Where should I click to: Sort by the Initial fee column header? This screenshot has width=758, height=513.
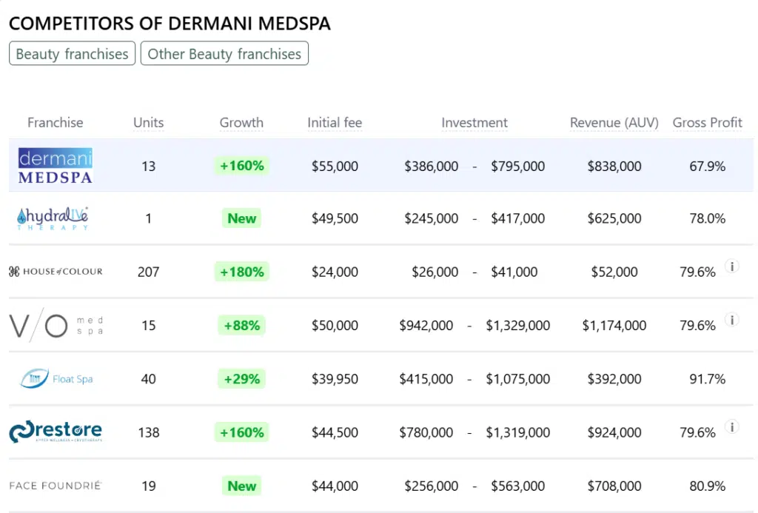click(335, 123)
